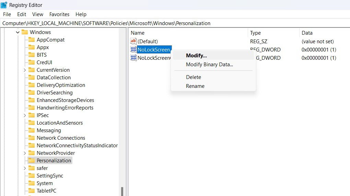Select the Personalization key label
This screenshot has height=196, width=350.
pyautogui.click(x=54, y=161)
